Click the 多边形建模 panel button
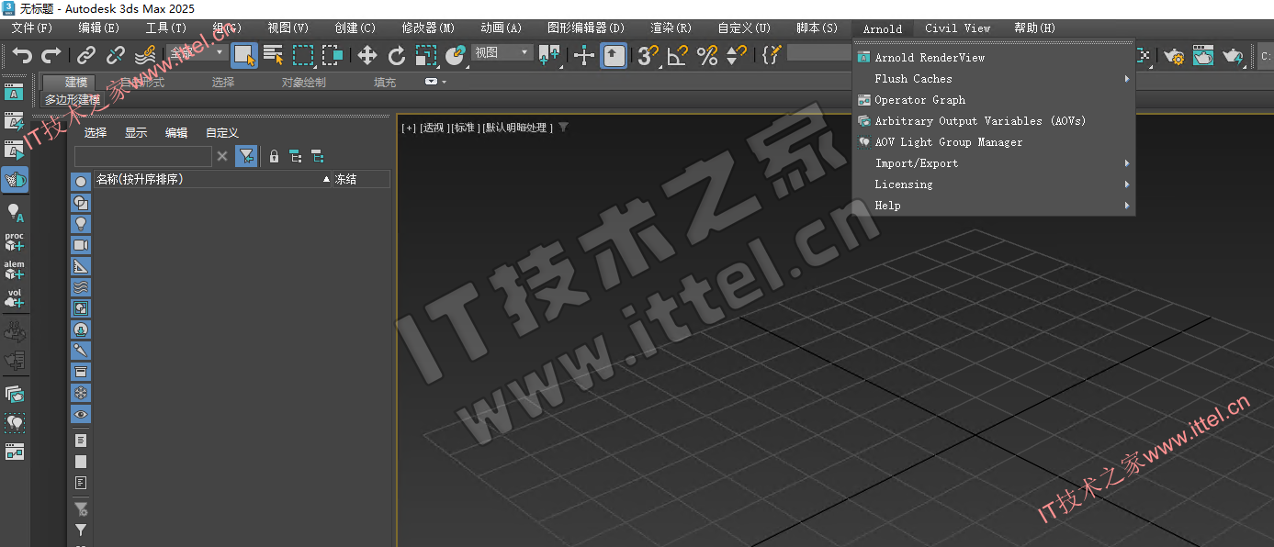 (73, 99)
